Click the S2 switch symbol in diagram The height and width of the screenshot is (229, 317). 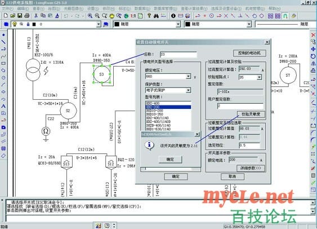(x=68, y=111)
